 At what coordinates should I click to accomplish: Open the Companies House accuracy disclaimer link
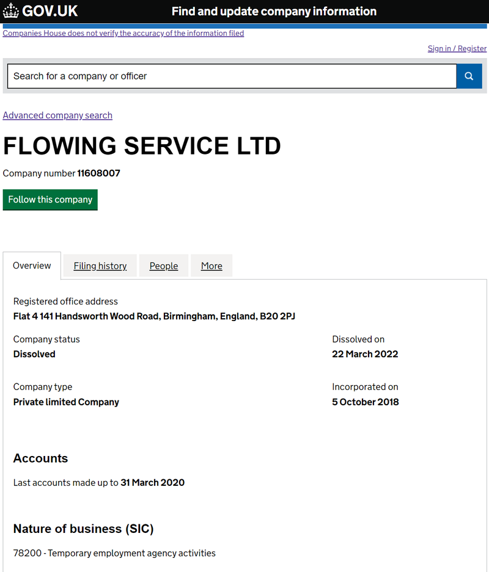[x=123, y=34]
